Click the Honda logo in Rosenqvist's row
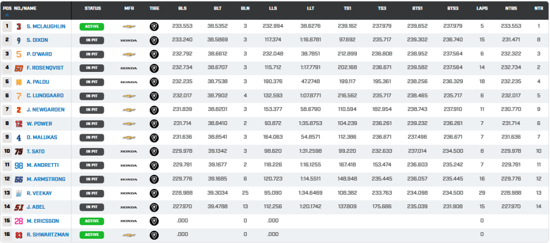Image resolution: width=550 pixels, height=243 pixels. pyautogui.click(x=128, y=68)
